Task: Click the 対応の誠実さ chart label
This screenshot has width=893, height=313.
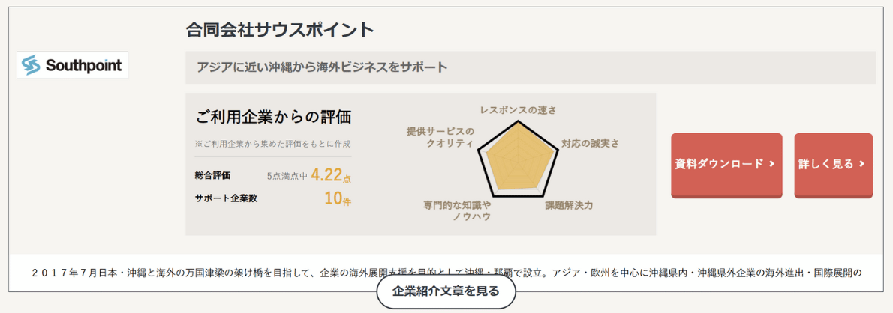Action: click(x=590, y=143)
